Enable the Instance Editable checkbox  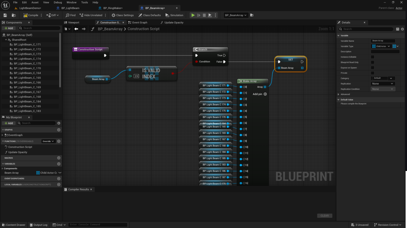tap(373, 57)
